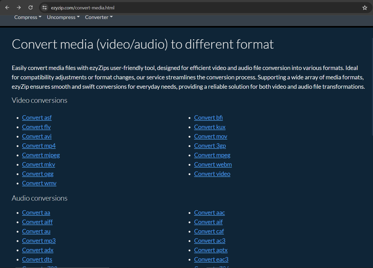Expand the Compress dropdown menu
The image size is (373, 268).
(28, 17)
